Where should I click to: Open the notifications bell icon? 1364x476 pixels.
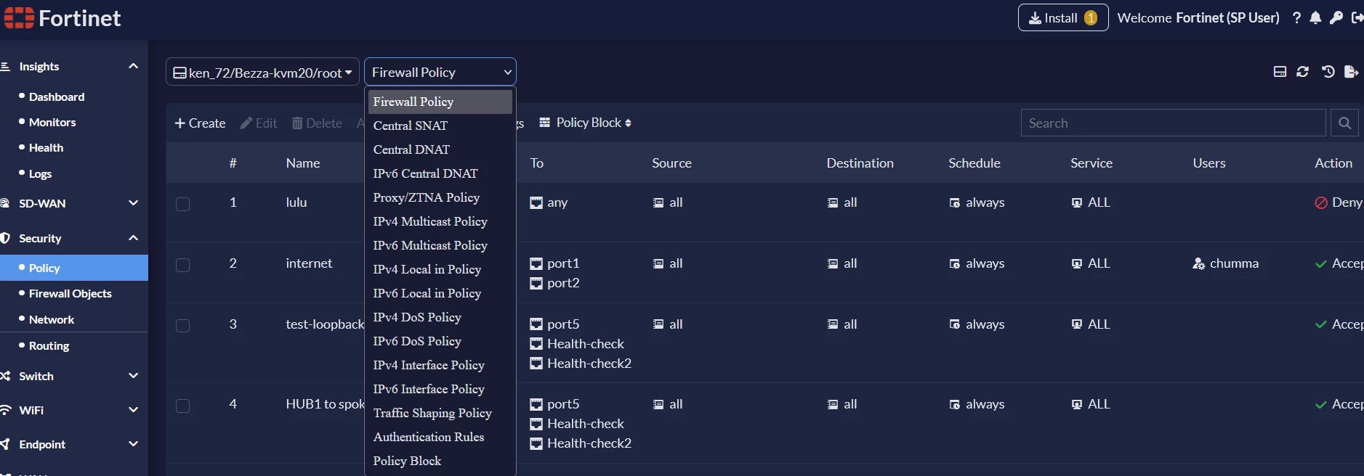[x=1315, y=18]
